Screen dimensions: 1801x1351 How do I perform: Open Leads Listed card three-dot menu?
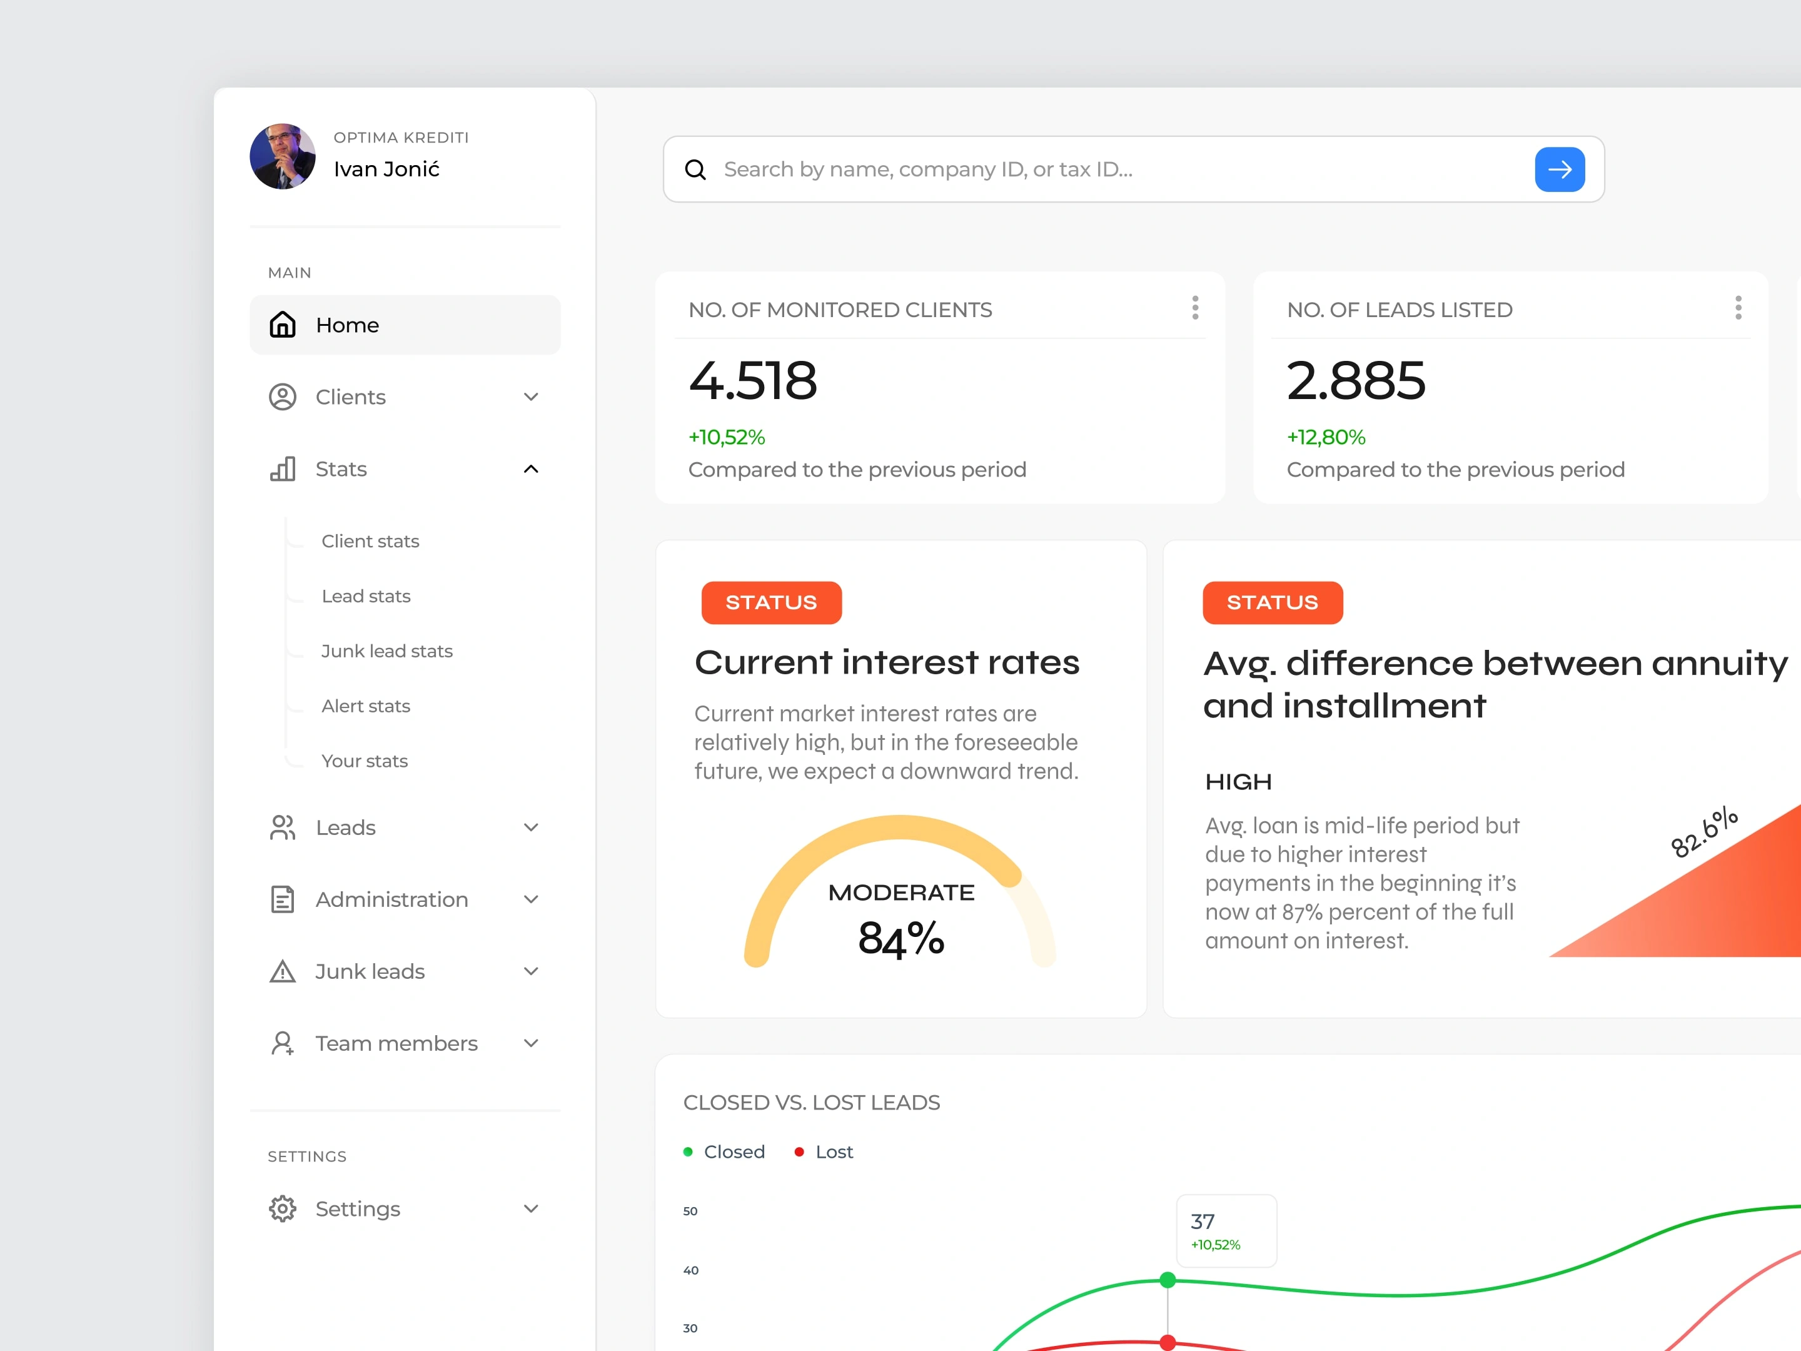click(1738, 308)
